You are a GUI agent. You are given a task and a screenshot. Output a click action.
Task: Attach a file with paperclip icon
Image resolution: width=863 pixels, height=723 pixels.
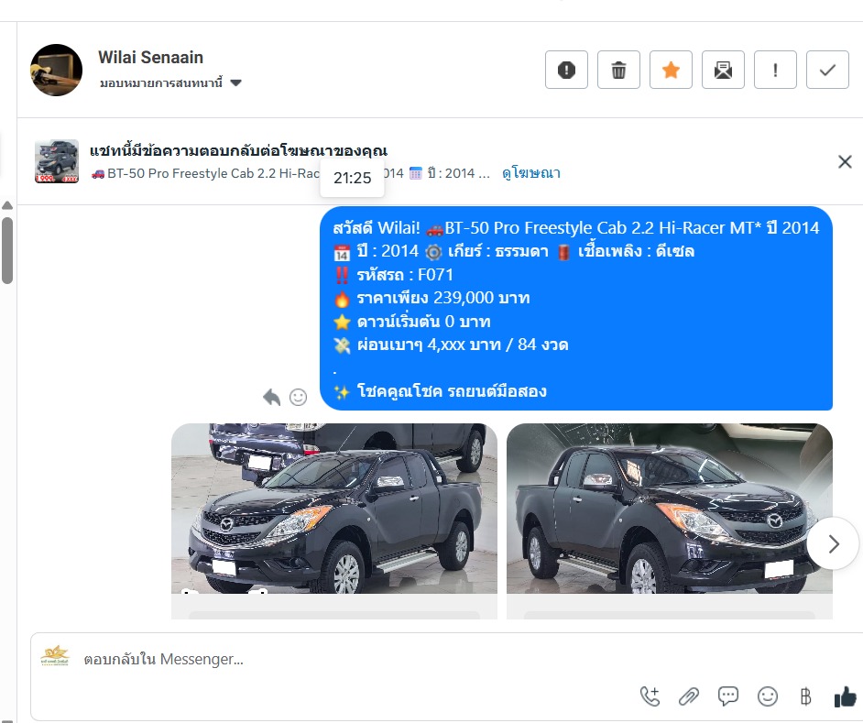[689, 696]
